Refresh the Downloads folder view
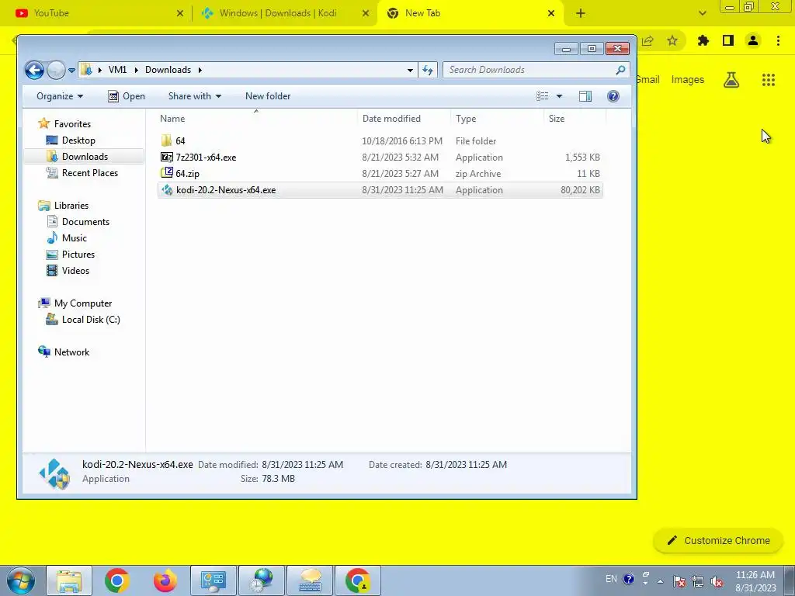Screen dimensions: 795x596 (x=428, y=70)
